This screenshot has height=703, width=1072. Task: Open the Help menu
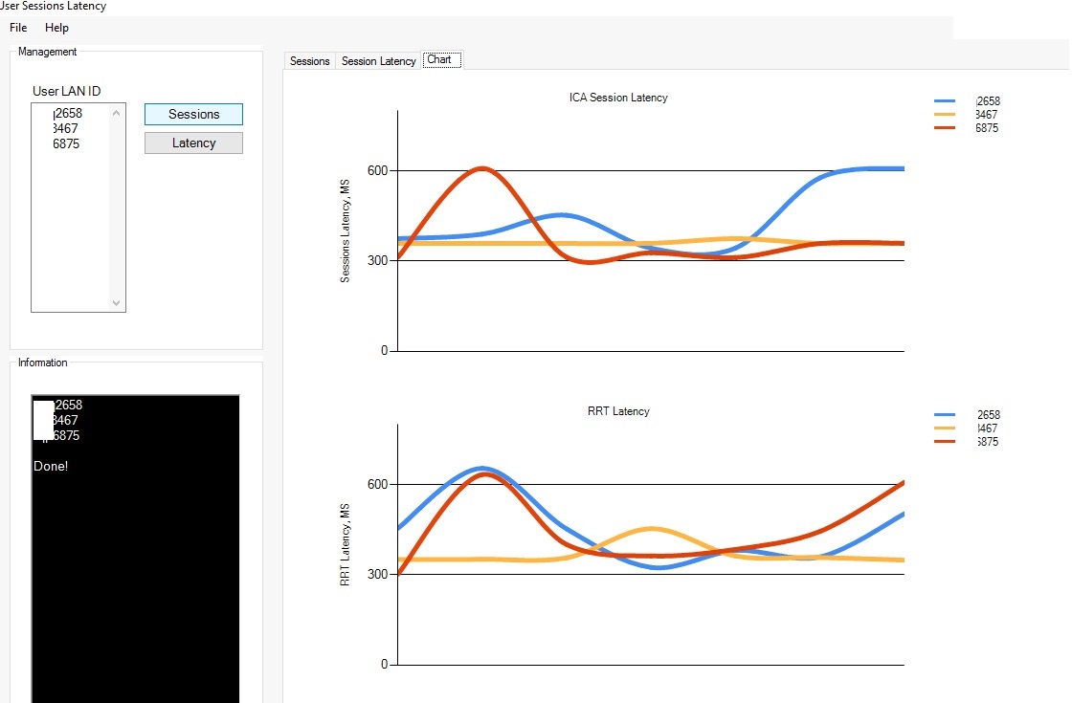coord(56,28)
